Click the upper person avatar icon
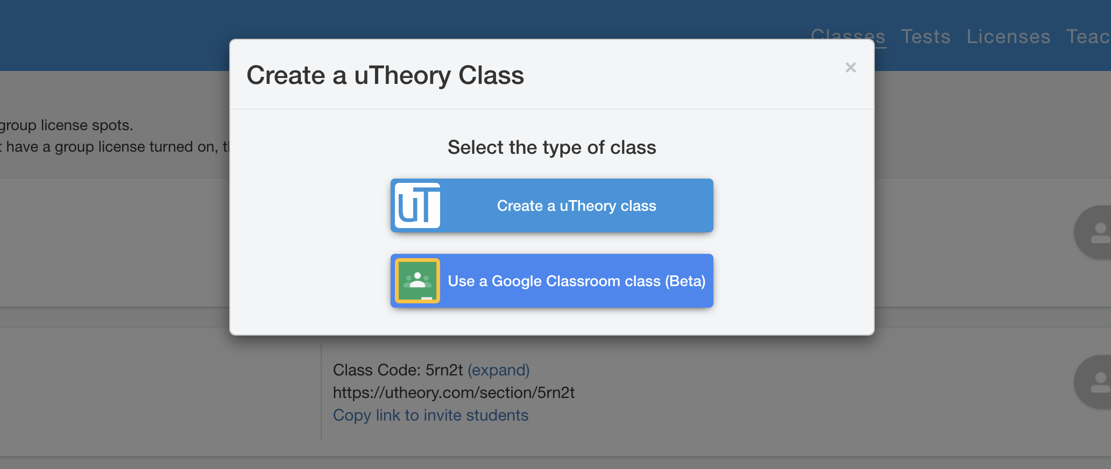The width and height of the screenshot is (1111, 469). point(1093,232)
